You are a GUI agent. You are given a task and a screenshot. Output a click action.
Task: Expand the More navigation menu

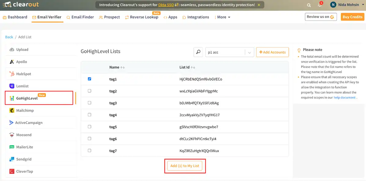222,17
